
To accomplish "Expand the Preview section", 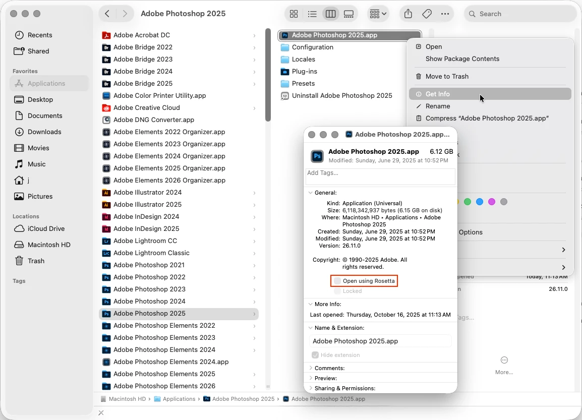I will [310, 378].
